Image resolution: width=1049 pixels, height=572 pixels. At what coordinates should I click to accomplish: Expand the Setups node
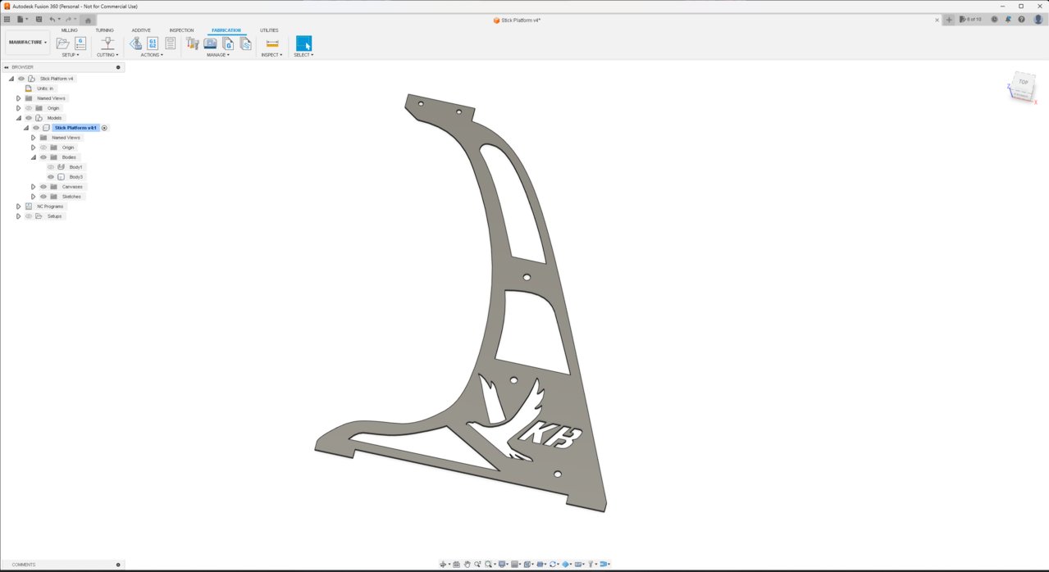(x=19, y=216)
